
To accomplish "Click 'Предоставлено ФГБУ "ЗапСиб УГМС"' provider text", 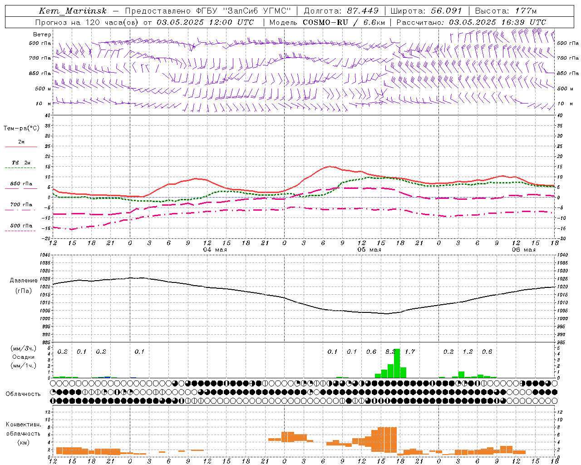I will pos(208,11).
